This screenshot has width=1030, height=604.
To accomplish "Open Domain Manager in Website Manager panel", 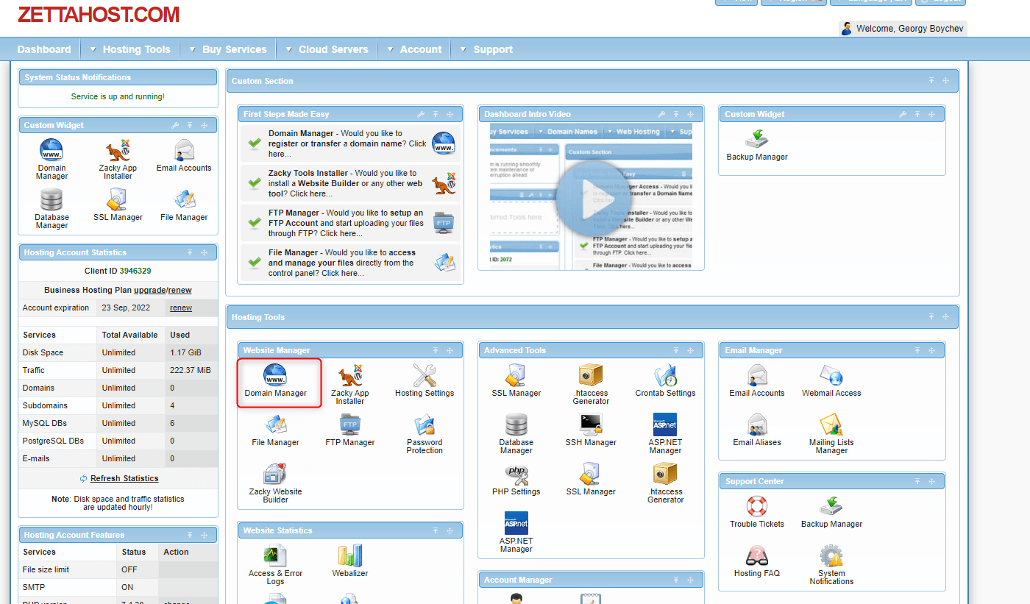I will point(275,382).
